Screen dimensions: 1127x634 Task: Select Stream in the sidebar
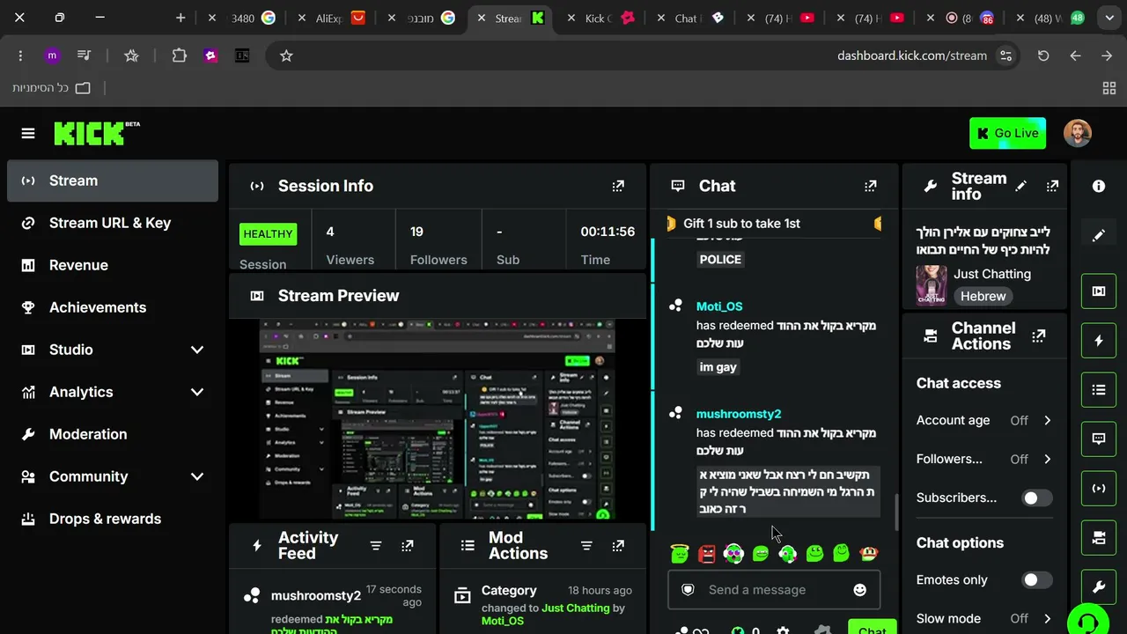(113, 181)
